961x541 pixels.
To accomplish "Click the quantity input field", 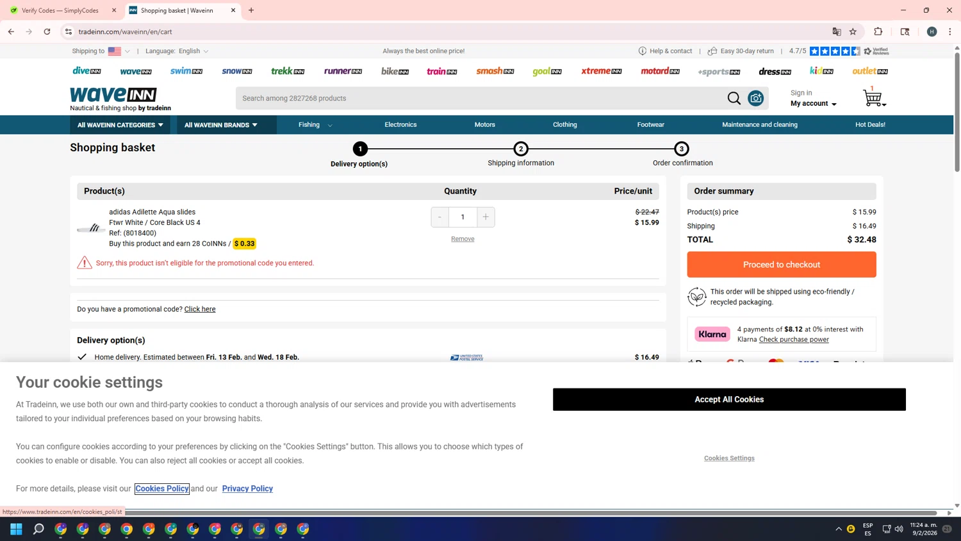I will [463, 217].
